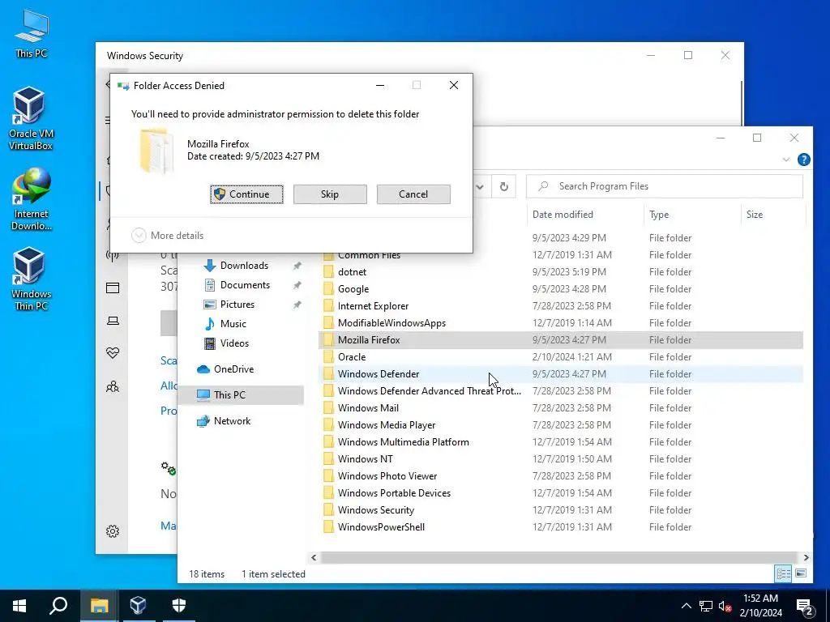Select Network in the navigation pane
Screen dimensions: 830x622
(232, 421)
